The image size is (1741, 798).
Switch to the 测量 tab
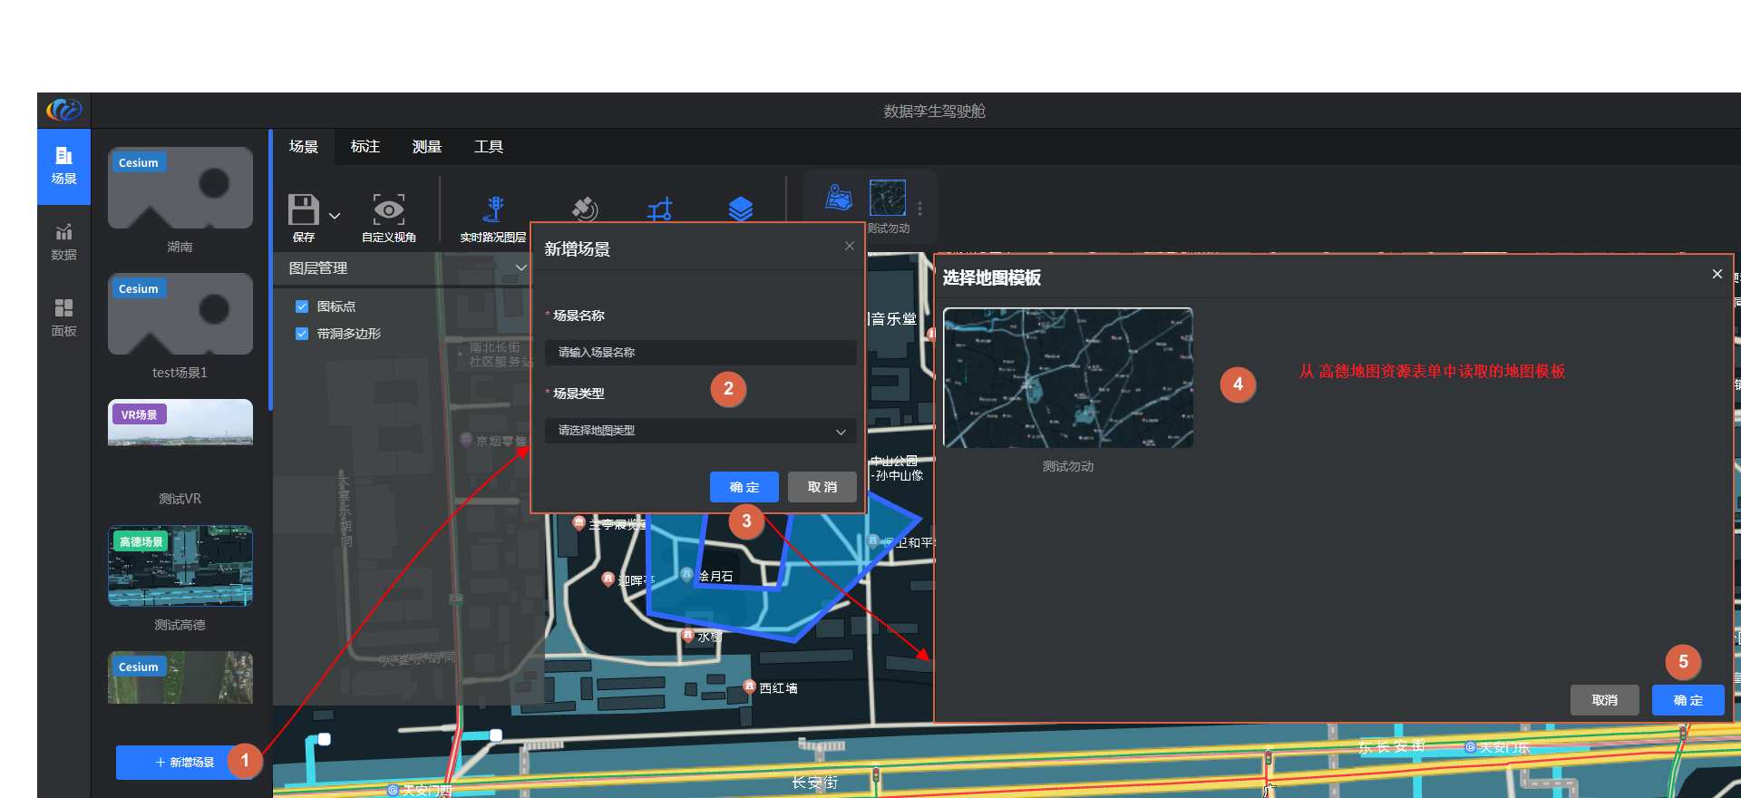426,147
